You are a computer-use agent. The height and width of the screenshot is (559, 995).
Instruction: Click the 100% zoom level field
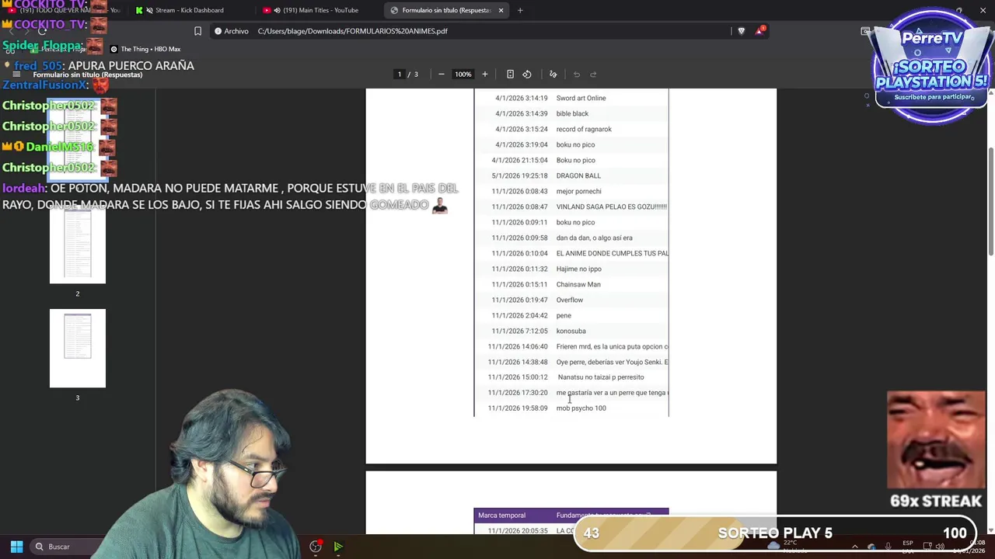tap(463, 75)
